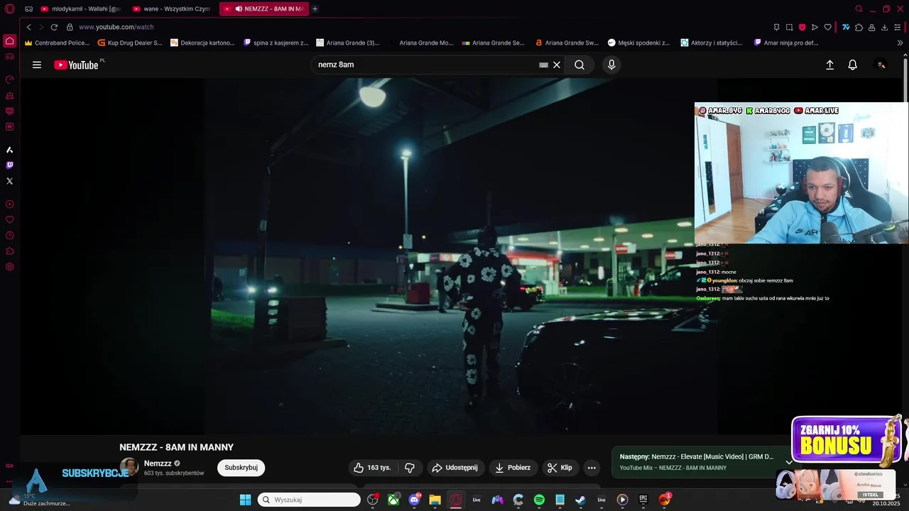The image size is (909, 511).
Task: Open Opera easy setup menu icon
Action: [898, 27]
